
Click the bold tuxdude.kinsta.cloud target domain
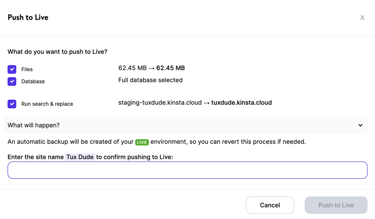(242, 103)
